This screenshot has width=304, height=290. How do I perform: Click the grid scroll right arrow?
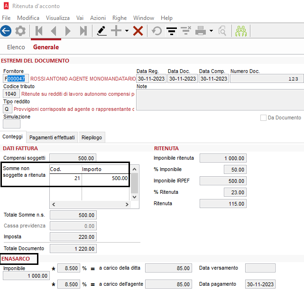[x=127, y=204]
